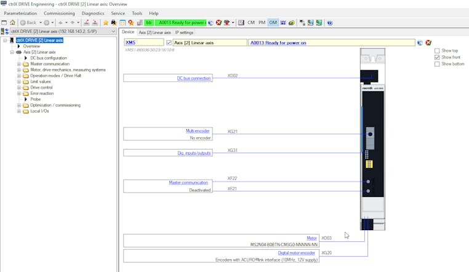Click the A0013 Ready for power on link

(x=278, y=42)
